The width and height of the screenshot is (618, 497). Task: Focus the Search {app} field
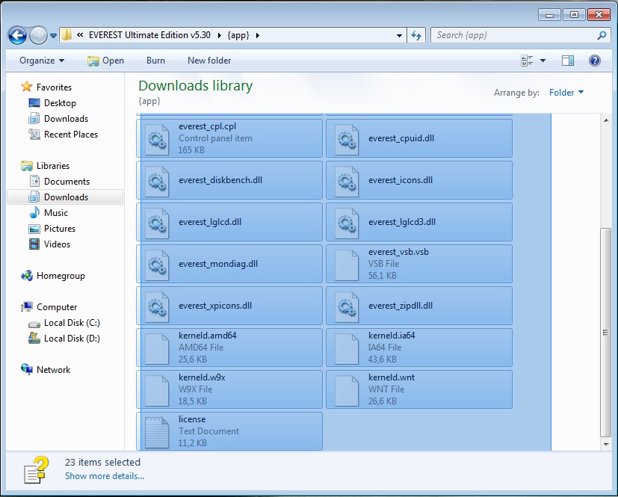point(519,35)
